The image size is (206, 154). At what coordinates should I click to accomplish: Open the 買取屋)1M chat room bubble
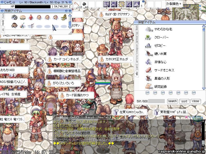pos(171,112)
